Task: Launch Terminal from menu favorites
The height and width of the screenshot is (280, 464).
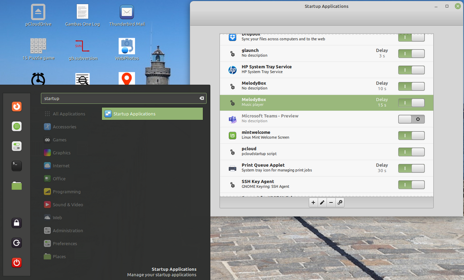Action: (17, 166)
